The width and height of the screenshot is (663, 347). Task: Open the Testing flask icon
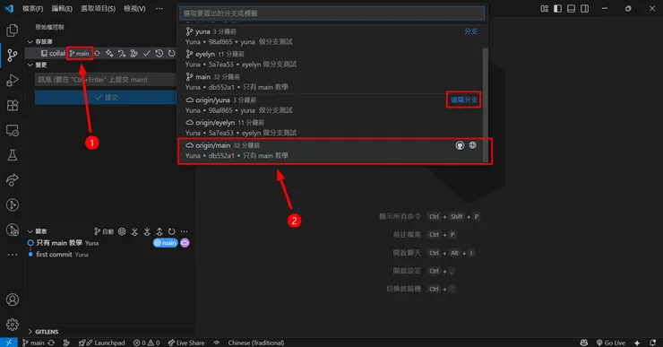13,155
